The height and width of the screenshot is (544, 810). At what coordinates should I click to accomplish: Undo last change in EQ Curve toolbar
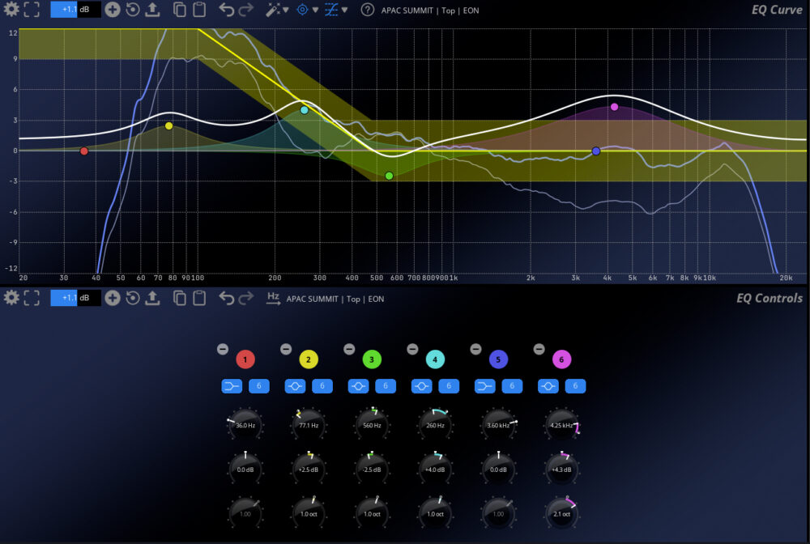pos(227,10)
